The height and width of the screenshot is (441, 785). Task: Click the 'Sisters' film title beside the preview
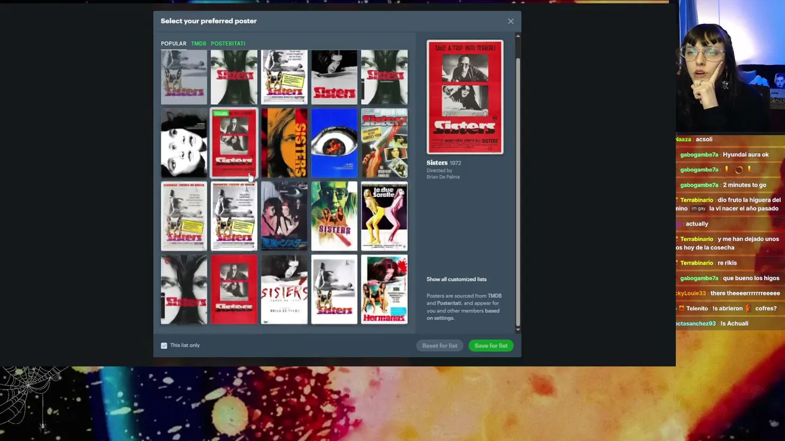coord(437,163)
